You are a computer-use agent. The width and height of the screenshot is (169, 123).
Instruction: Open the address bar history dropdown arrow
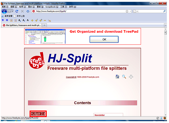coord(130,11)
